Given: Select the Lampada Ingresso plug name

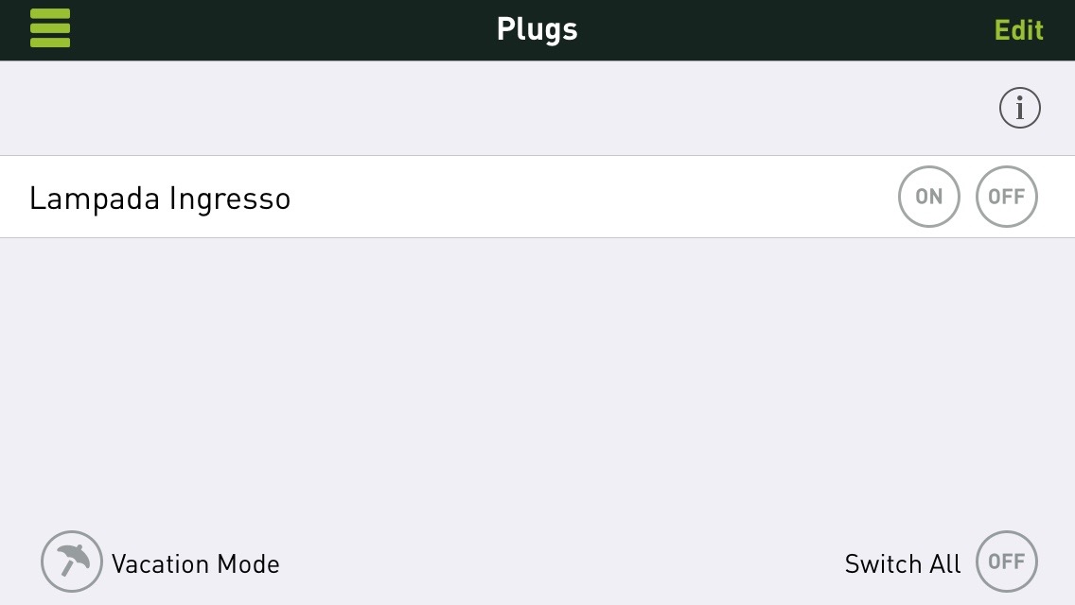Looking at the screenshot, I should pos(160,199).
